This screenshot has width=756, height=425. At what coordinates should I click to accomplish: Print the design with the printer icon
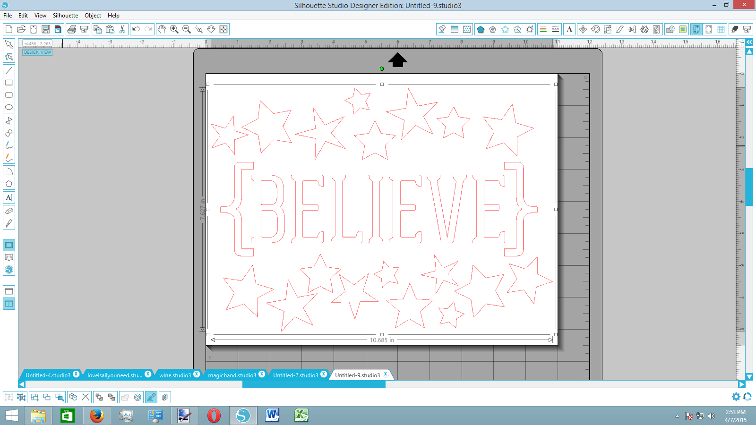coord(72,29)
